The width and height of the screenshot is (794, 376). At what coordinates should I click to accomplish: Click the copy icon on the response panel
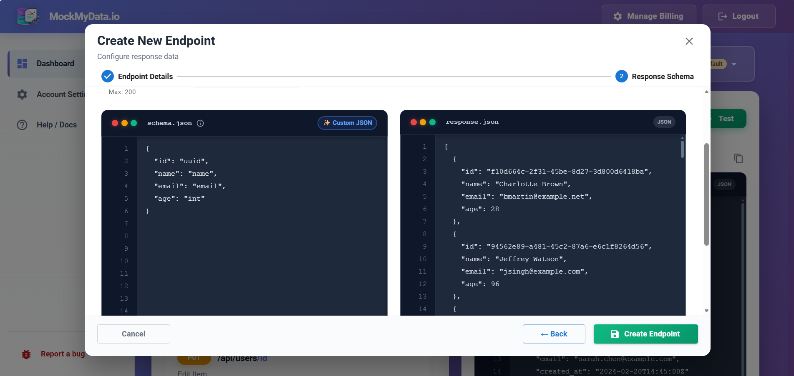click(738, 158)
